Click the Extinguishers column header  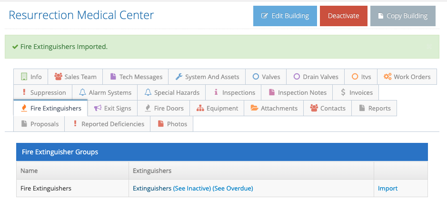coord(251,171)
